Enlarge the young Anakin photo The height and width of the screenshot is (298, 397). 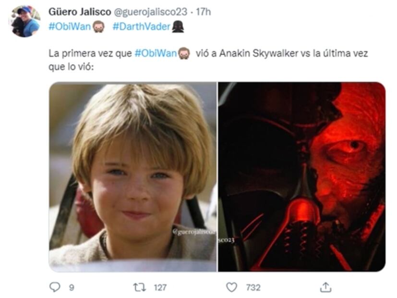pyautogui.click(x=133, y=177)
